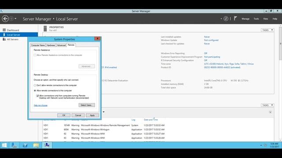282x158 pixels.
Task: Select Don't allow remote connections option
Action: click(x=35, y=85)
